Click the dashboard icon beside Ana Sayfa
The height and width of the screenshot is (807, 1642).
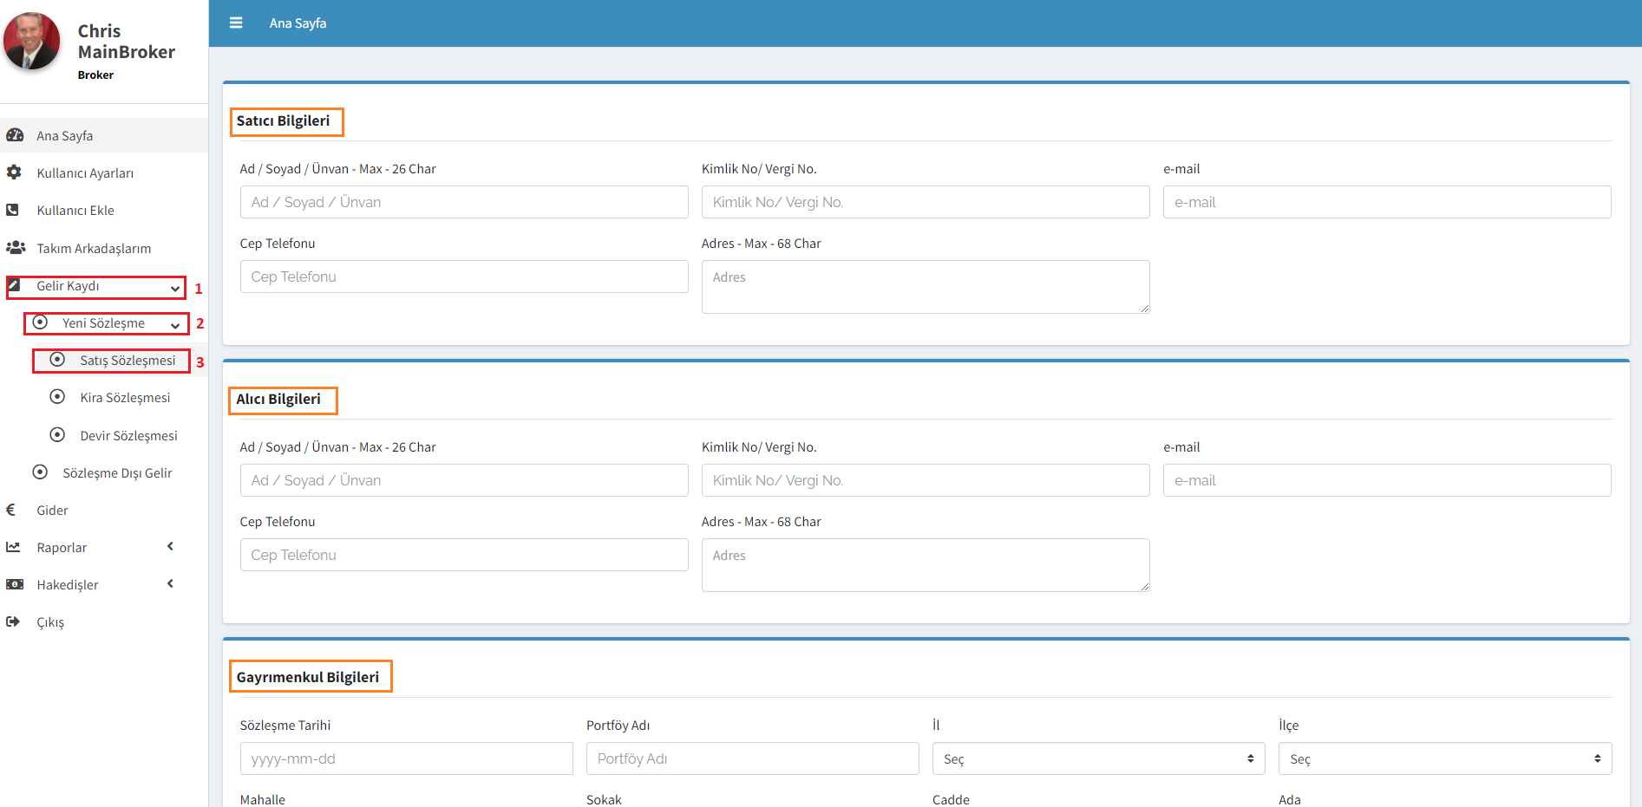coord(15,135)
